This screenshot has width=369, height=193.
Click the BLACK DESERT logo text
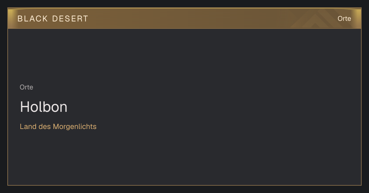pyautogui.click(x=53, y=19)
